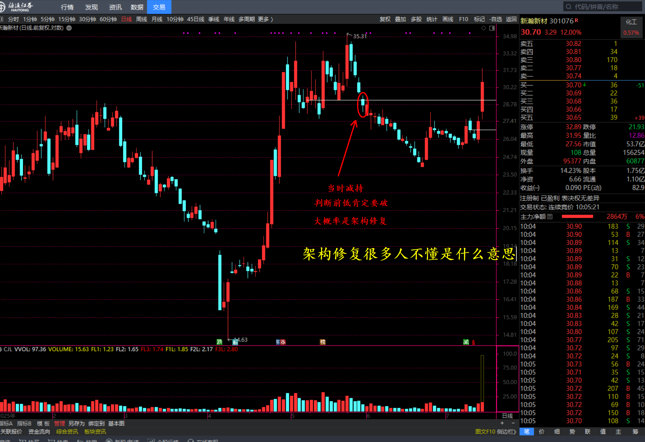The height and width of the screenshot is (442, 645).
Task: Click the search code input field
Action: coord(603,7)
